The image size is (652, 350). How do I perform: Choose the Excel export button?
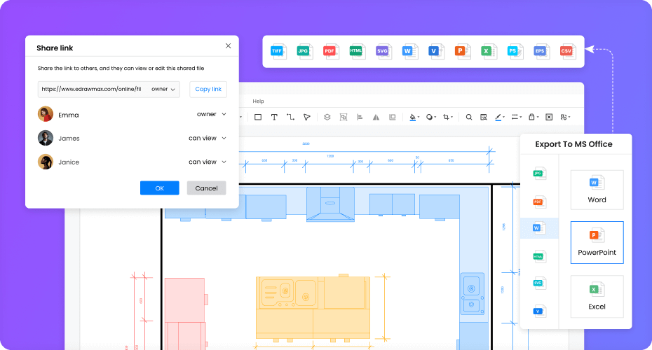[x=597, y=296]
